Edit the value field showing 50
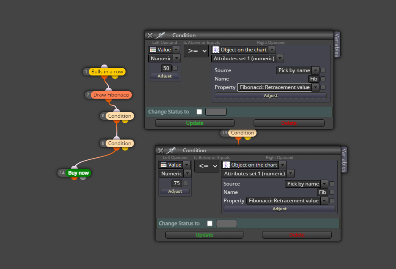The width and height of the screenshot is (396, 269). click(166, 68)
